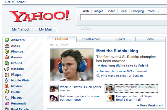Open Halloween gadgets to spook your house

(80, 98)
